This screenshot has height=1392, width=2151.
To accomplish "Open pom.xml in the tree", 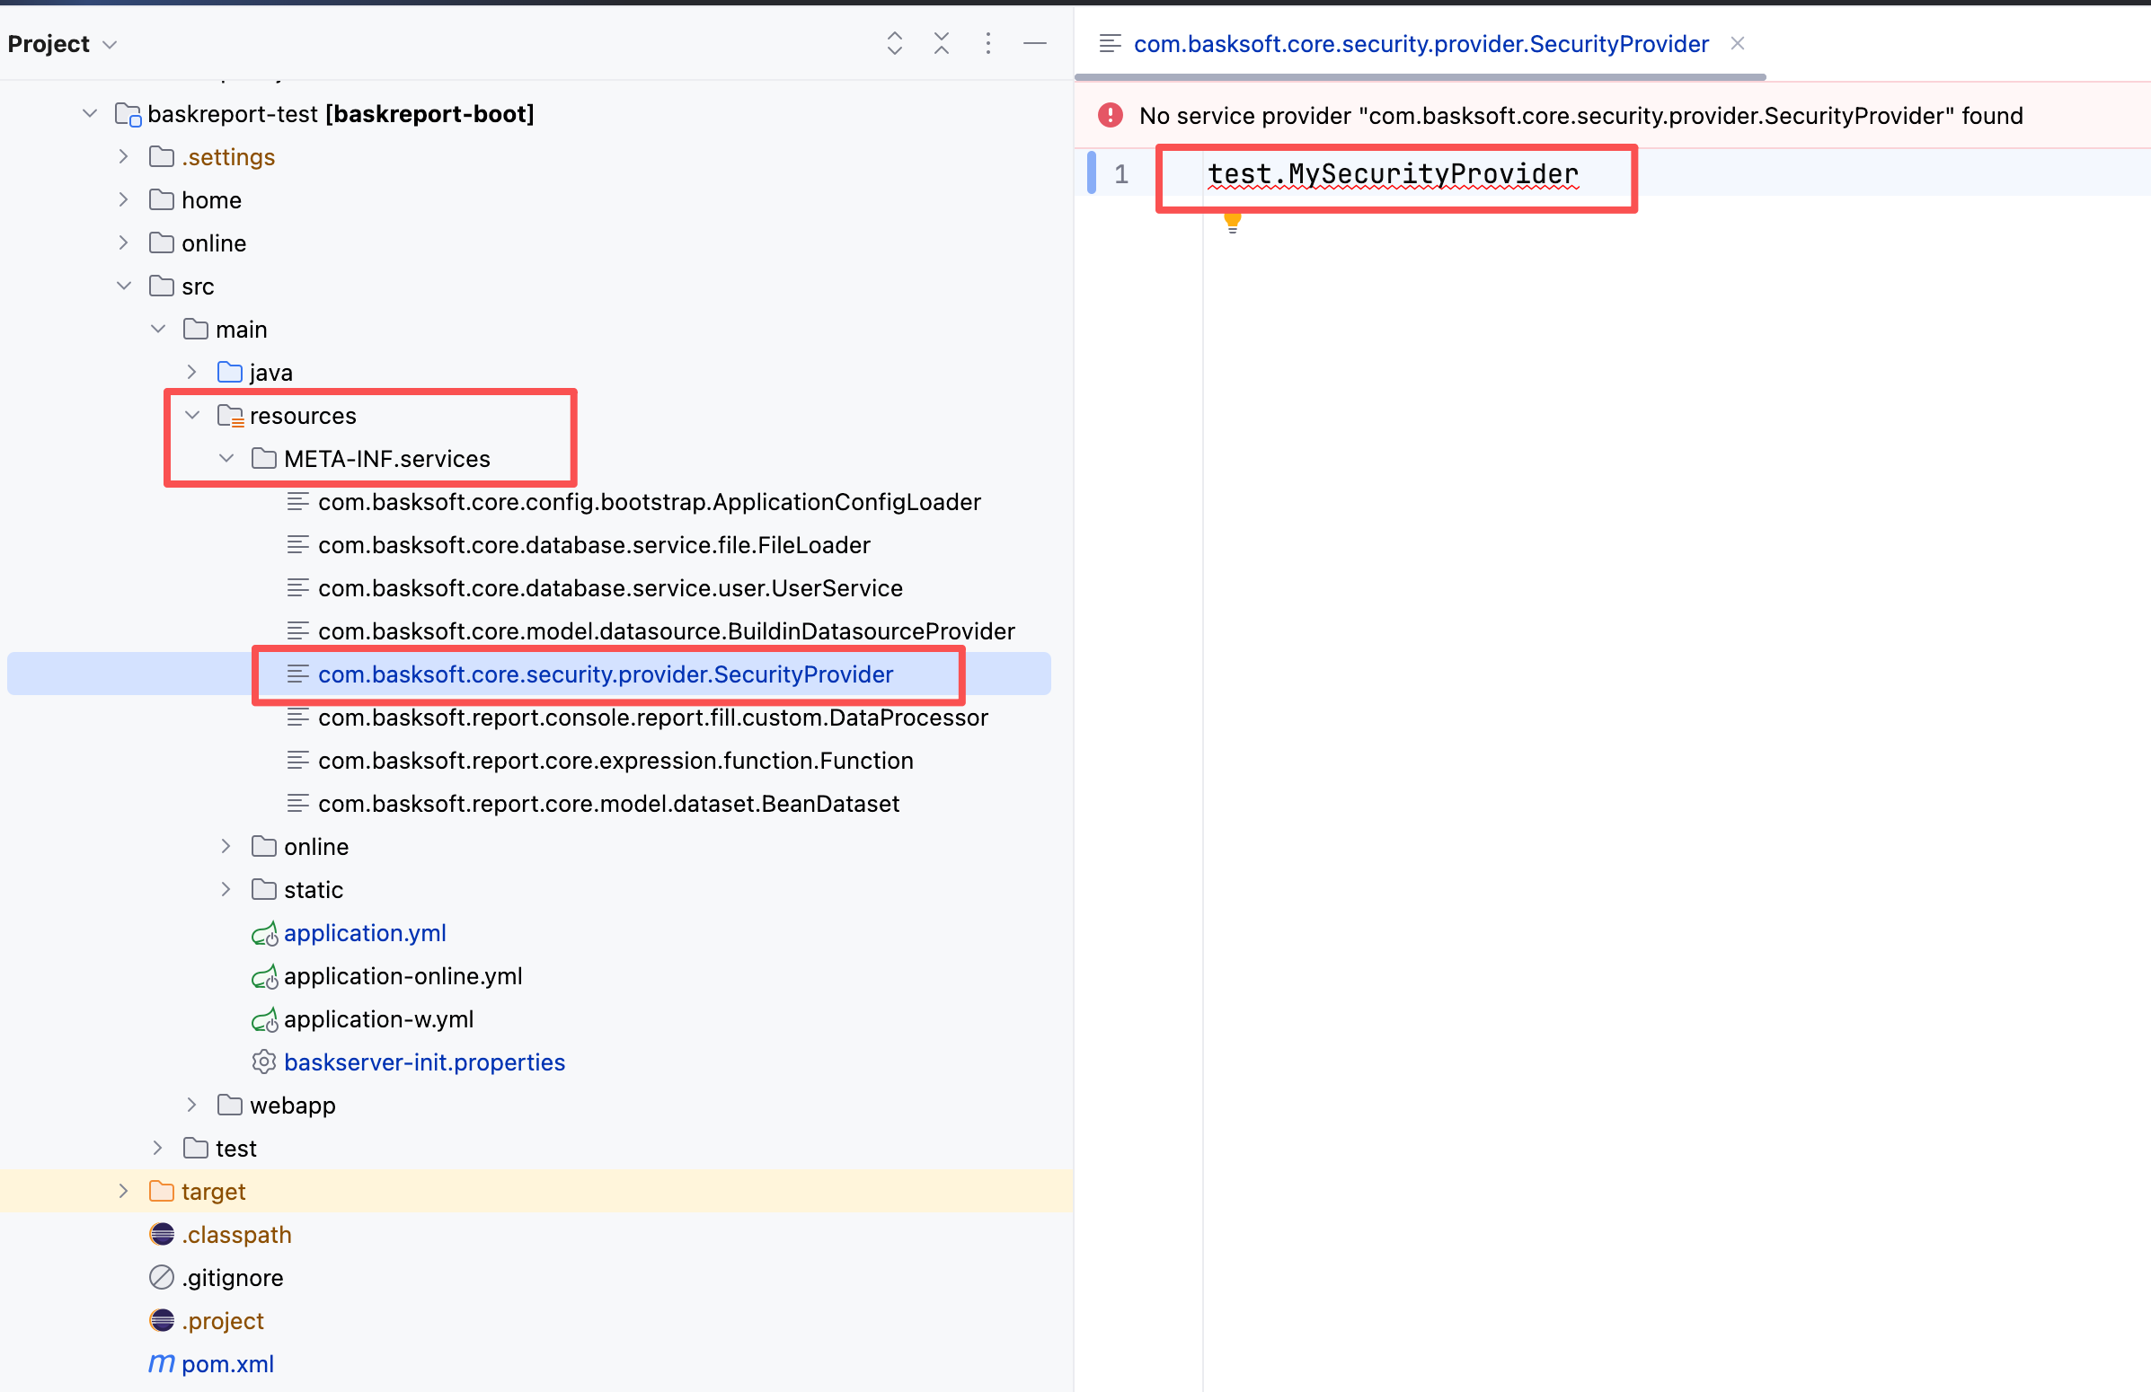I will pyautogui.click(x=227, y=1365).
